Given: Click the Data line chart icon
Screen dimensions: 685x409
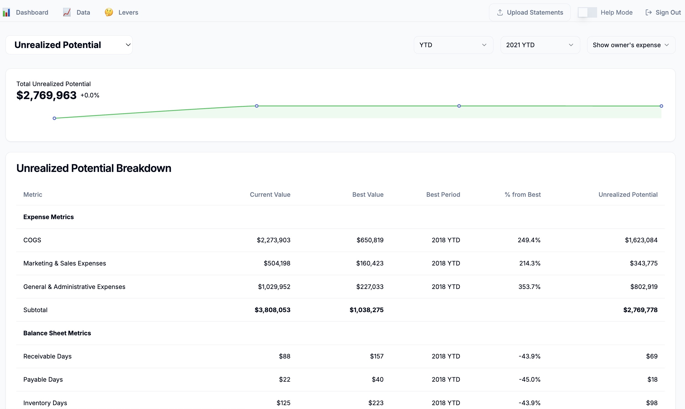Looking at the screenshot, I should pyautogui.click(x=67, y=12).
